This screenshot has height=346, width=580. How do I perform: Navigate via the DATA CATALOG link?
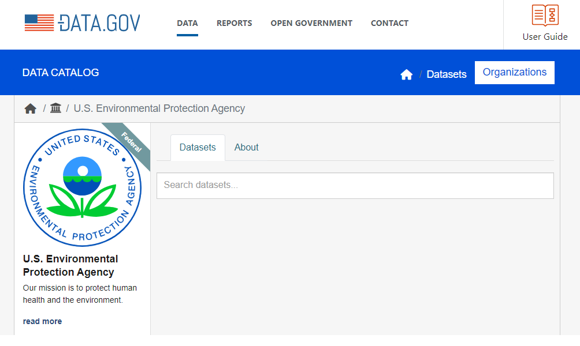point(60,72)
